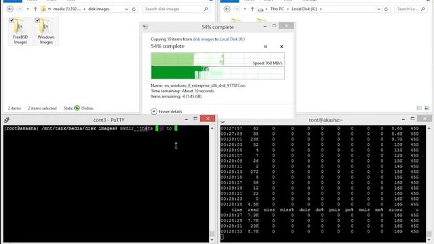The width and height of the screenshot is (434, 244).
Task: Click the PuTTY command prompt line
Action: pos(91,128)
